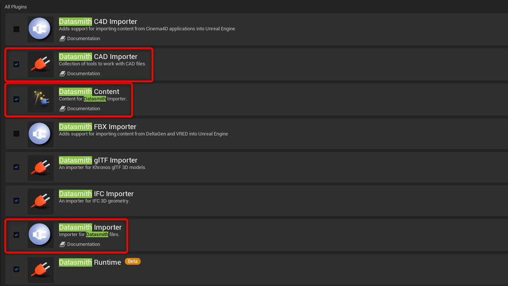The width and height of the screenshot is (508, 286).
Task: Click the Datasmith FBX Importer title
Action: pos(98,126)
